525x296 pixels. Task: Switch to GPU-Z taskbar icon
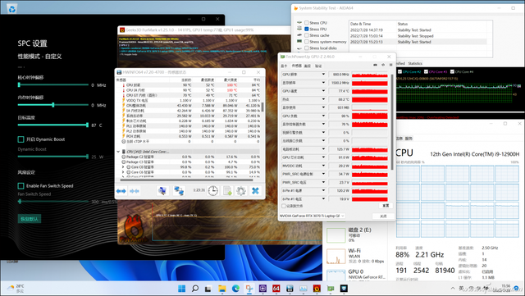point(331,289)
